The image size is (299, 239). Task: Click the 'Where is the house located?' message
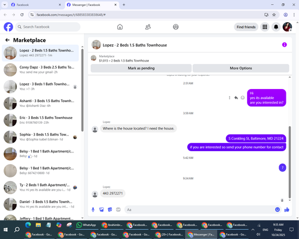click(138, 128)
